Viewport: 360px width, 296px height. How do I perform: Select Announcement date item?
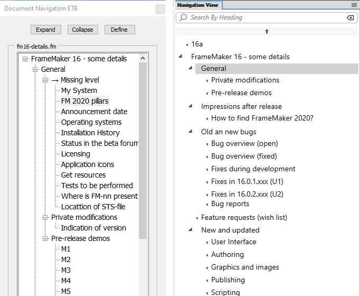(94, 112)
